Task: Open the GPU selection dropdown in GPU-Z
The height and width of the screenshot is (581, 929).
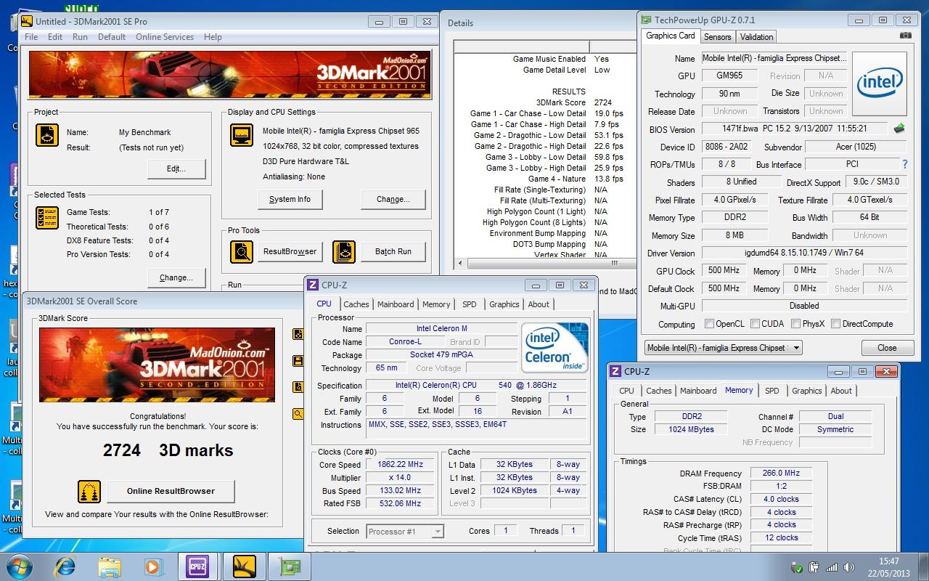Action: coord(724,348)
